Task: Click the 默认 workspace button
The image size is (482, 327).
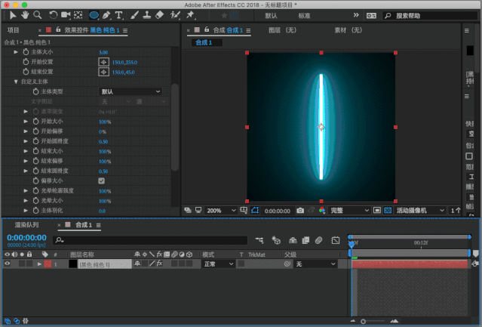Action: pyautogui.click(x=271, y=15)
